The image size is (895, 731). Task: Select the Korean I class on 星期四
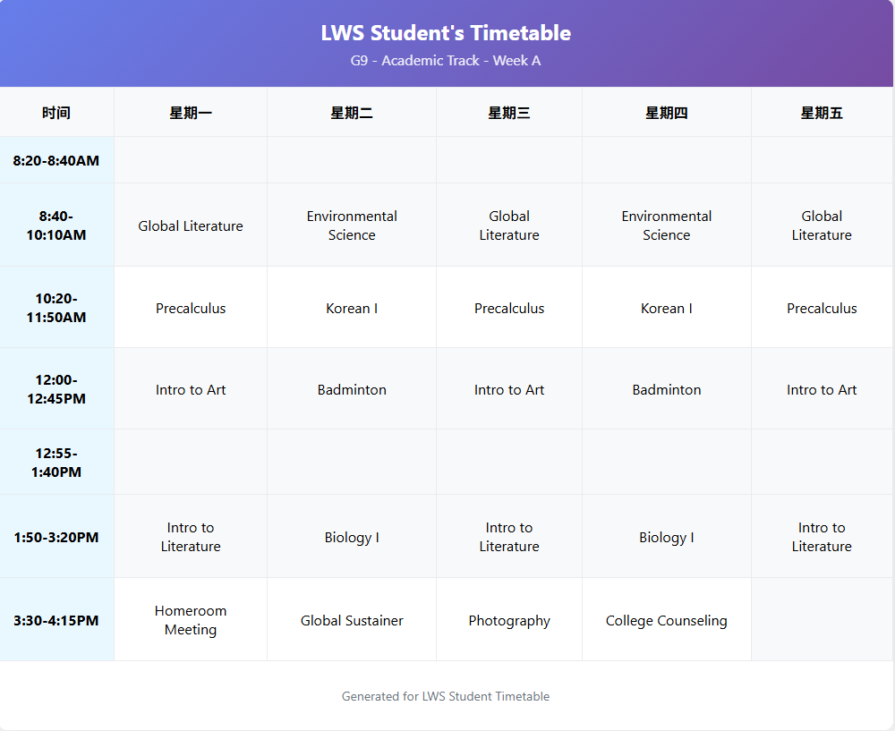click(x=666, y=308)
